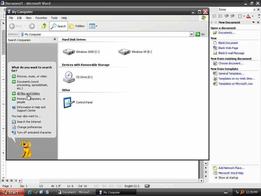Open the Essay style dropdown in Word
Image resolution: width=261 pixels, height=196 pixels.
(x=254, y=10)
